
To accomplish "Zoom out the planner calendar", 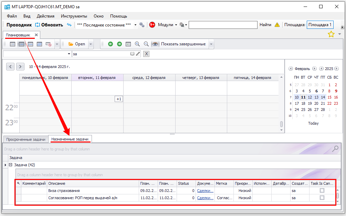I will point(146,44).
